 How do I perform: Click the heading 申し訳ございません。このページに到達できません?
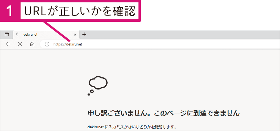(x=163, y=113)
